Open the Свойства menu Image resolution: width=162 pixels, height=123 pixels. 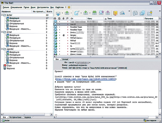click(59, 7)
